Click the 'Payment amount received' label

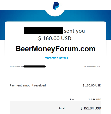pyautogui.click(x=28, y=85)
